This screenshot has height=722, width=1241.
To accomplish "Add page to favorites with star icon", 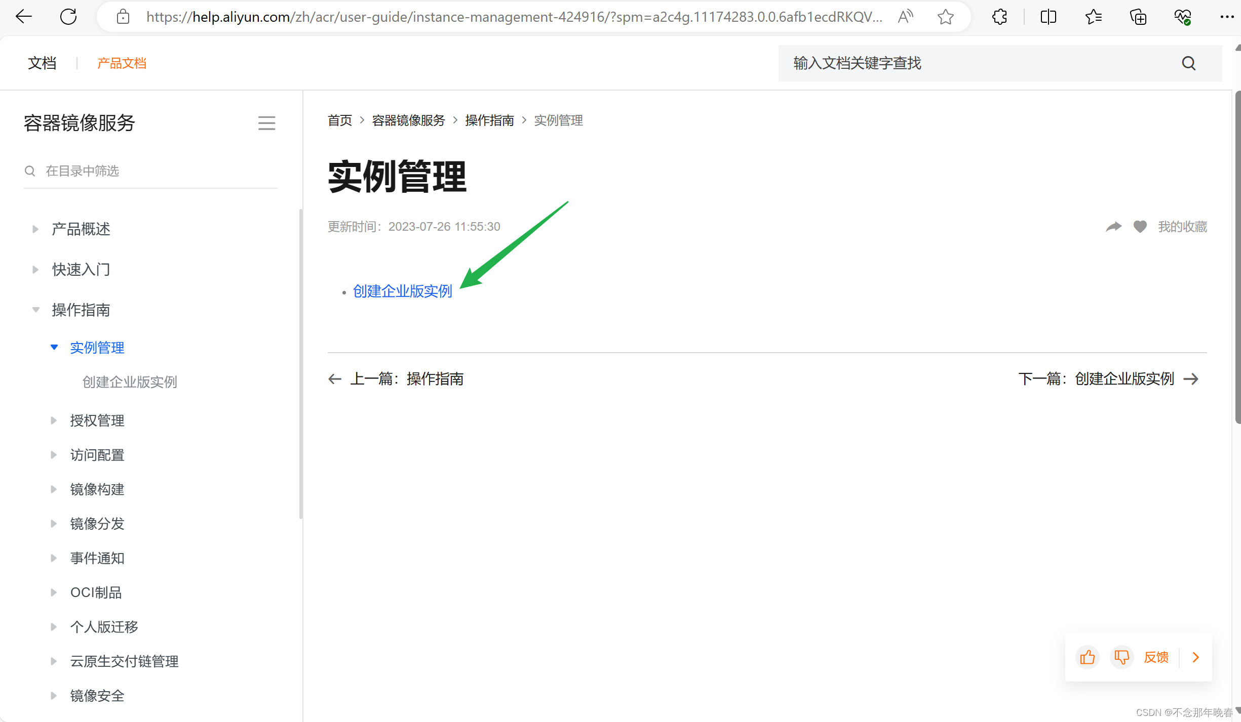I will pos(945,17).
